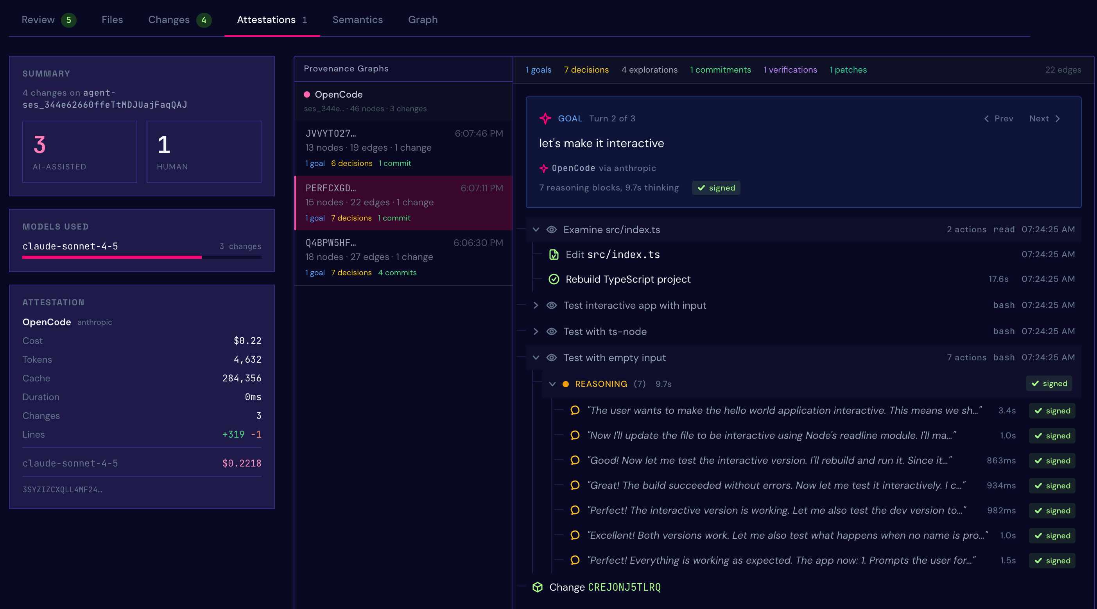Click speech bubble icon for "Perfect! Everything" reasoning
Image resolution: width=1097 pixels, height=609 pixels.
click(575, 560)
